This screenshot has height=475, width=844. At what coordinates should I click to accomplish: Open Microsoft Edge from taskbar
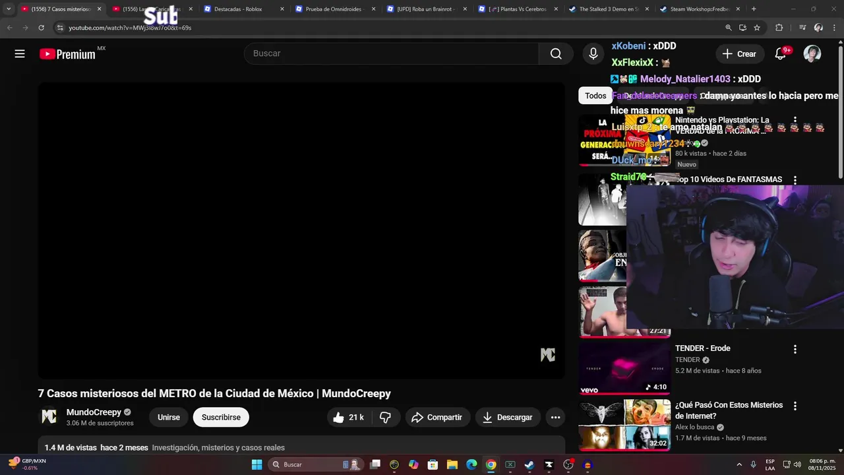[471, 464]
